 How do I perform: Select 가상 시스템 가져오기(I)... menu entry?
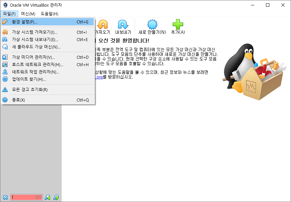click(x=48, y=32)
